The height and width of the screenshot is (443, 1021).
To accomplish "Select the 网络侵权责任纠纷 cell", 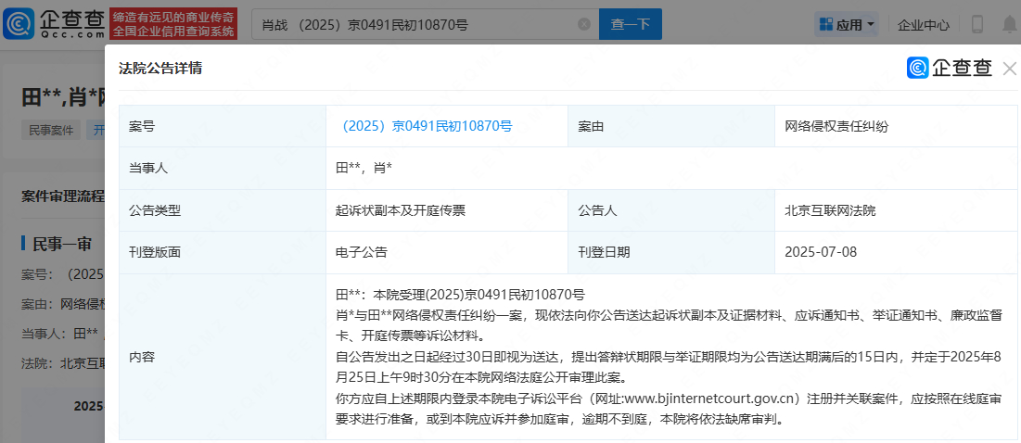I will 896,126.
